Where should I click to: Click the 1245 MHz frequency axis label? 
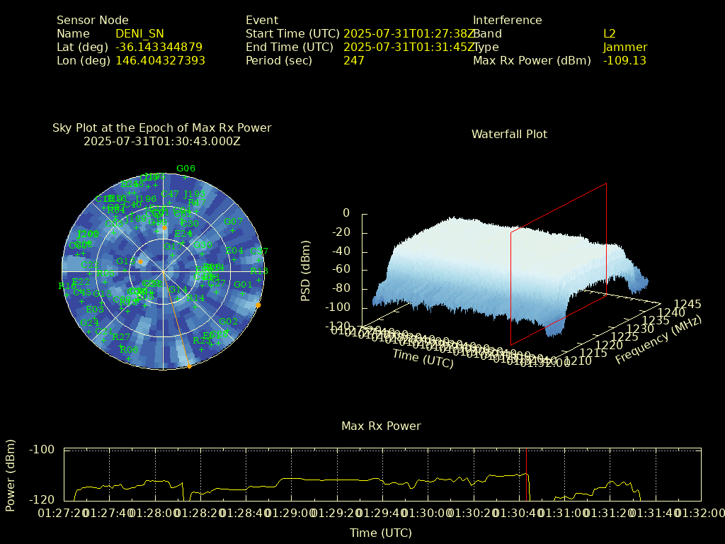(x=687, y=305)
